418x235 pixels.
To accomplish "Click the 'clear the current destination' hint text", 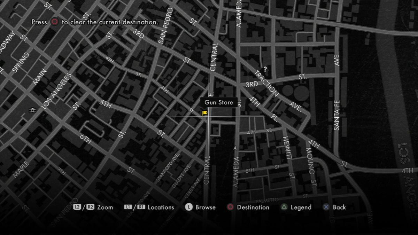I will [114, 22].
